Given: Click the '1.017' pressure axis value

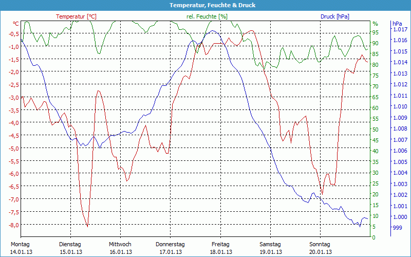Looking at the screenshot, I should [400, 29].
